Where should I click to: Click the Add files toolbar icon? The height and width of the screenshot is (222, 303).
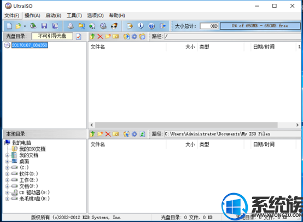point(130,26)
